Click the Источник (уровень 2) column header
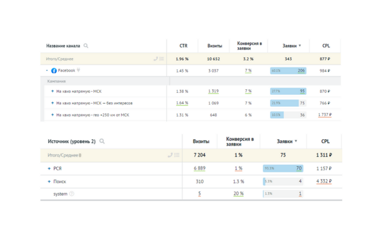Screen dimensions: 376x240 72,142
